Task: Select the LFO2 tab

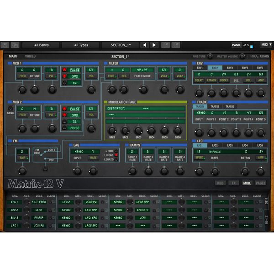Action: point(215,145)
